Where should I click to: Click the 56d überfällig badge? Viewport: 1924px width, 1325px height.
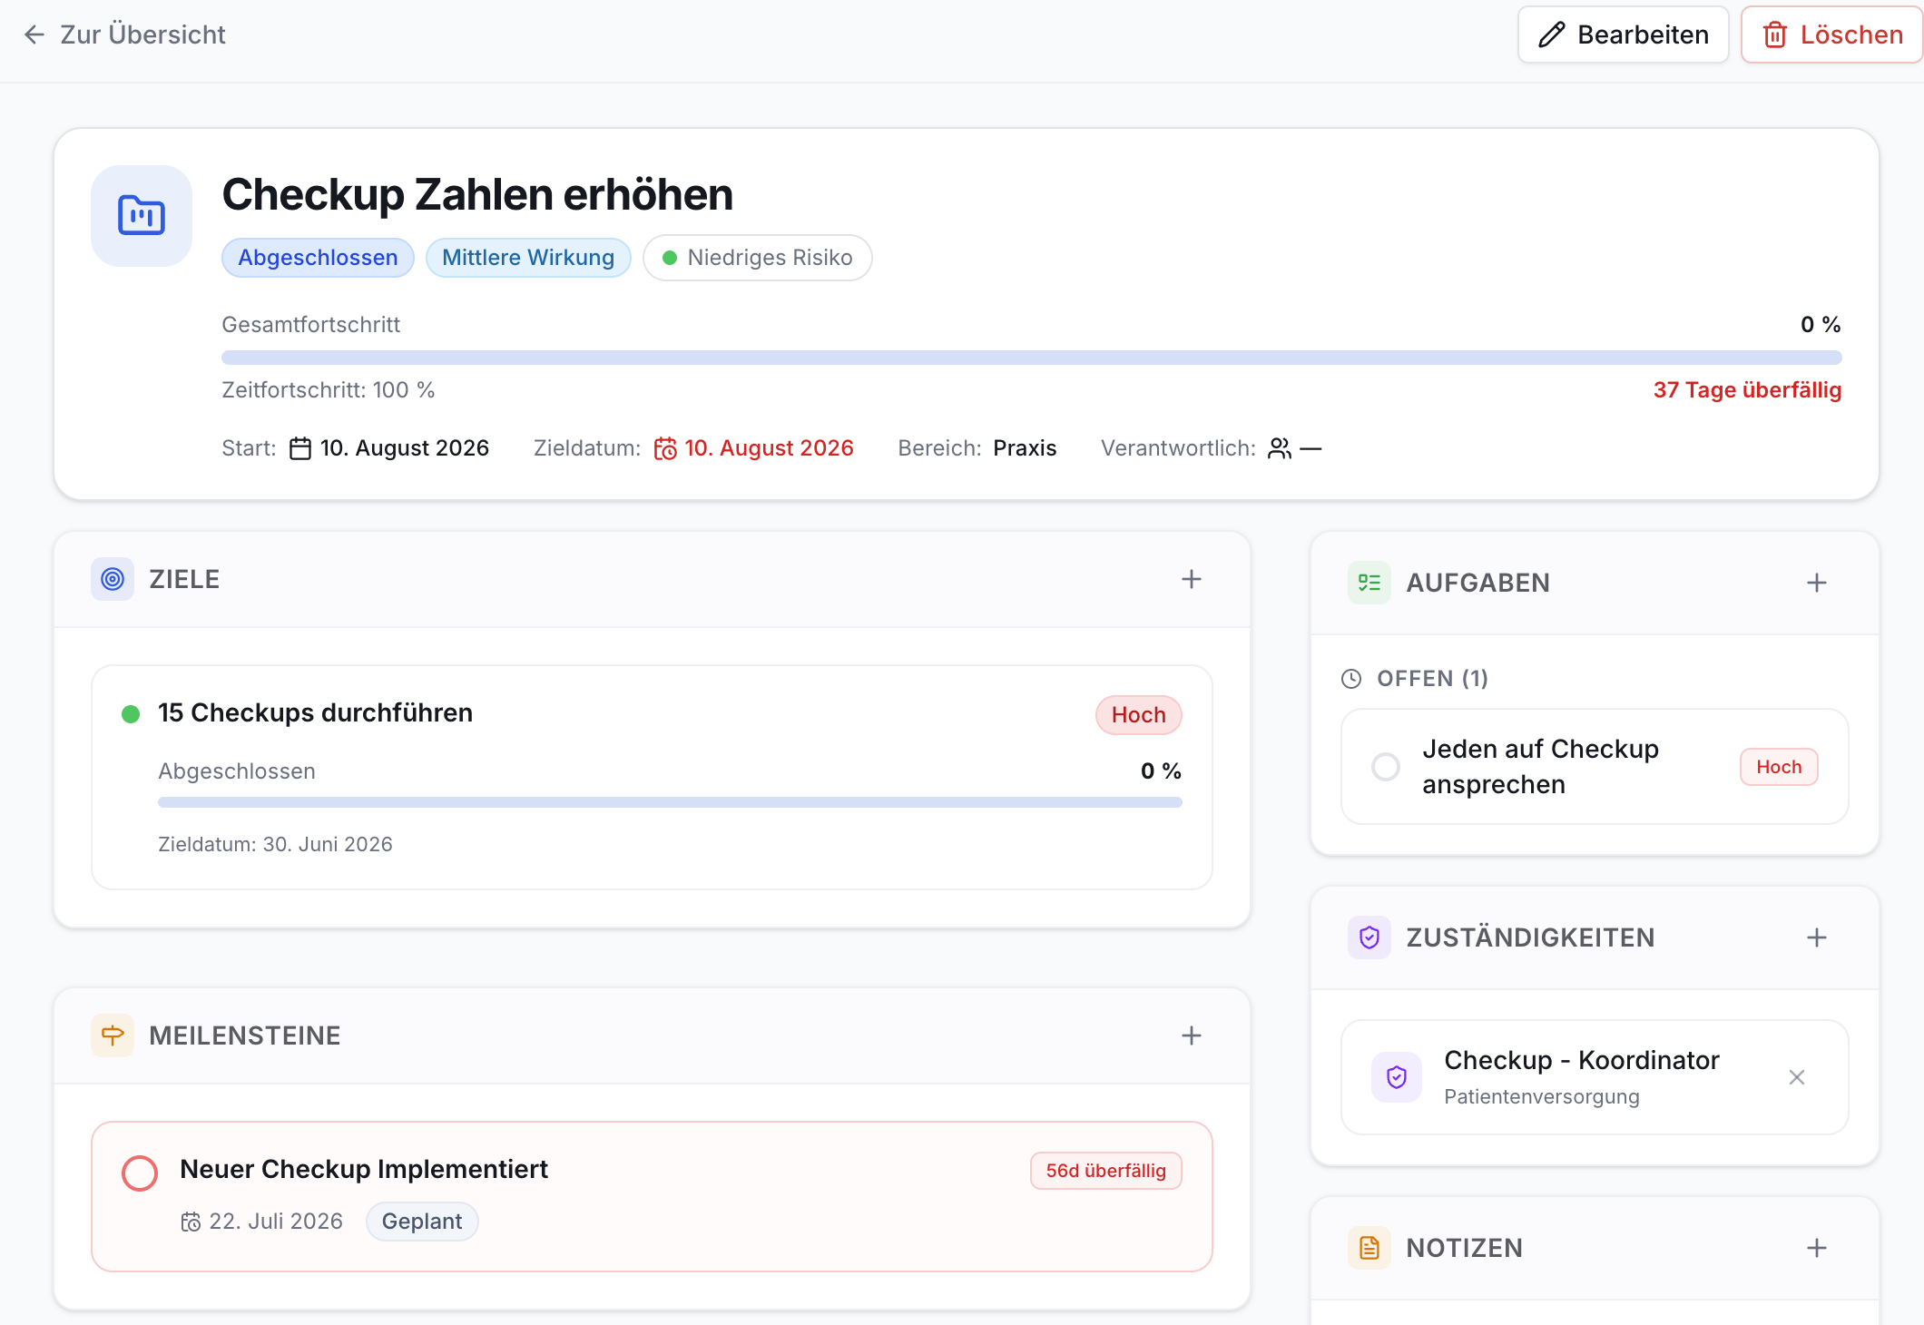click(1106, 1171)
